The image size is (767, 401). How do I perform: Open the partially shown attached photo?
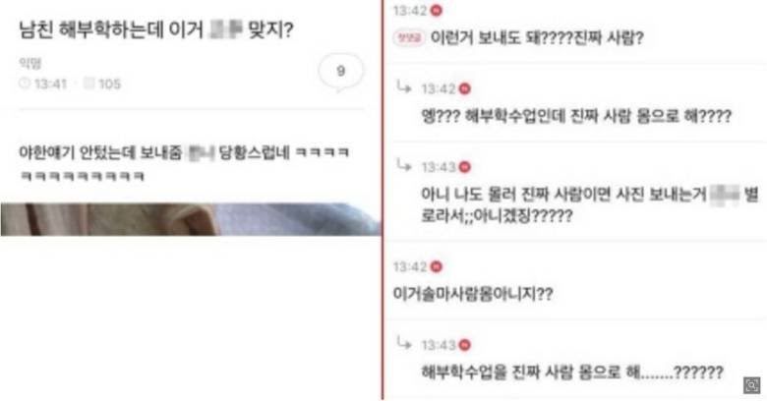(191, 219)
